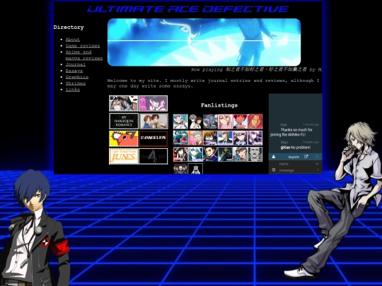Image resolution: width=382 pixels, height=286 pixels.
Task: Open the blue-haired duo fanlisting icon
Action: tap(180, 138)
